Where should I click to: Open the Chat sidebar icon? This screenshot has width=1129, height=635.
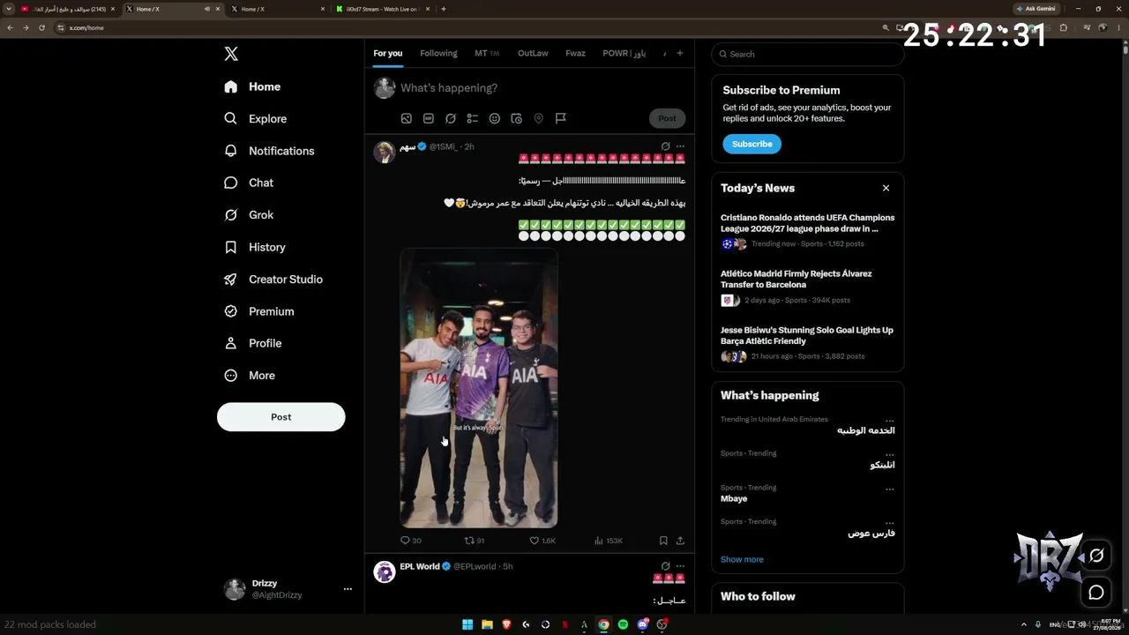pyautogui.click(x=231, y=183)
